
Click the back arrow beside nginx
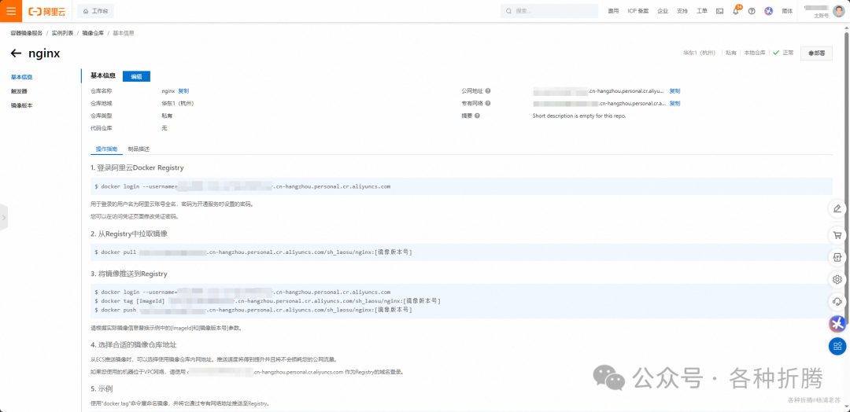(x=17, y=53)
